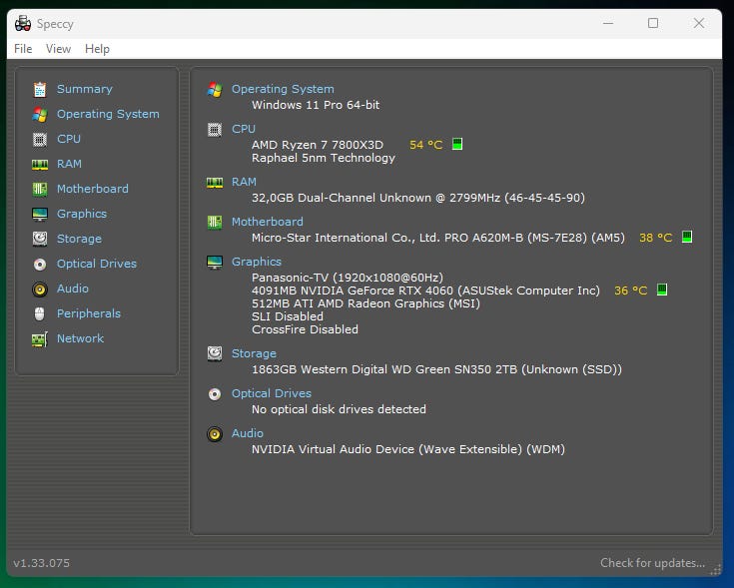Image resolution: width=734 pixels, height=588 pixels.
Task: Open the View menu
Action: (x=58, y=49)
